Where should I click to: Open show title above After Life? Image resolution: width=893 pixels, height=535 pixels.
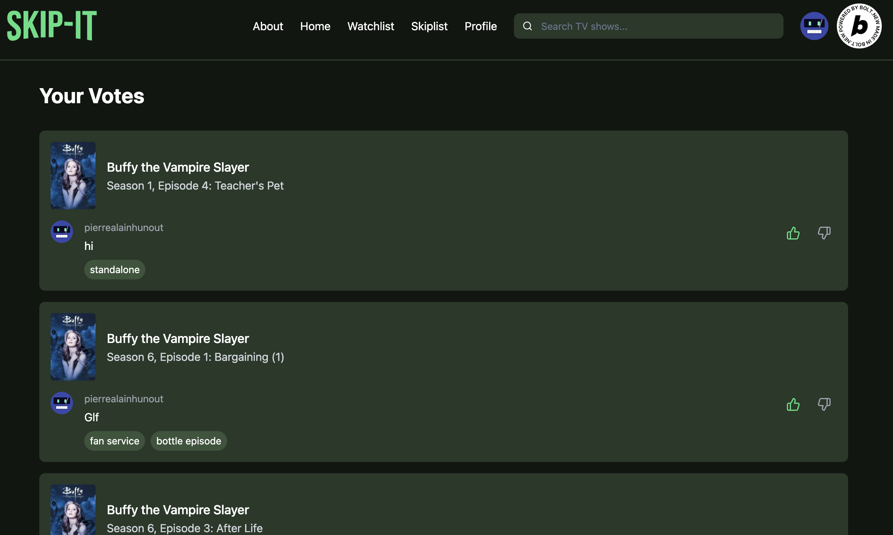pyautogui.click(x=178, y=510)
